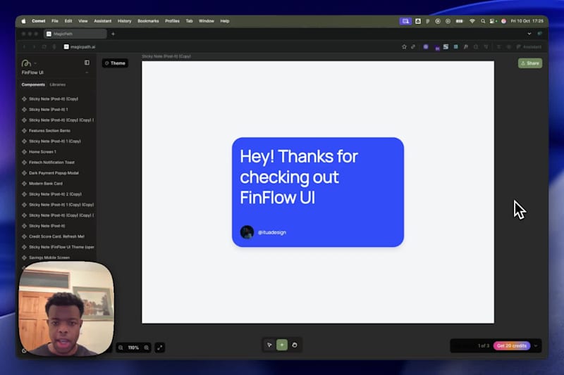The height and width of the screenshot is (375, 564).
Task: Click the S extension icon in toolbar
Action: [446, 47]
